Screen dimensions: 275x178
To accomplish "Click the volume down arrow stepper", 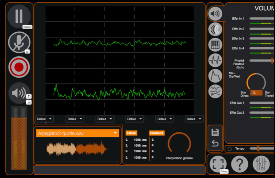I will (x=29, y=102).
